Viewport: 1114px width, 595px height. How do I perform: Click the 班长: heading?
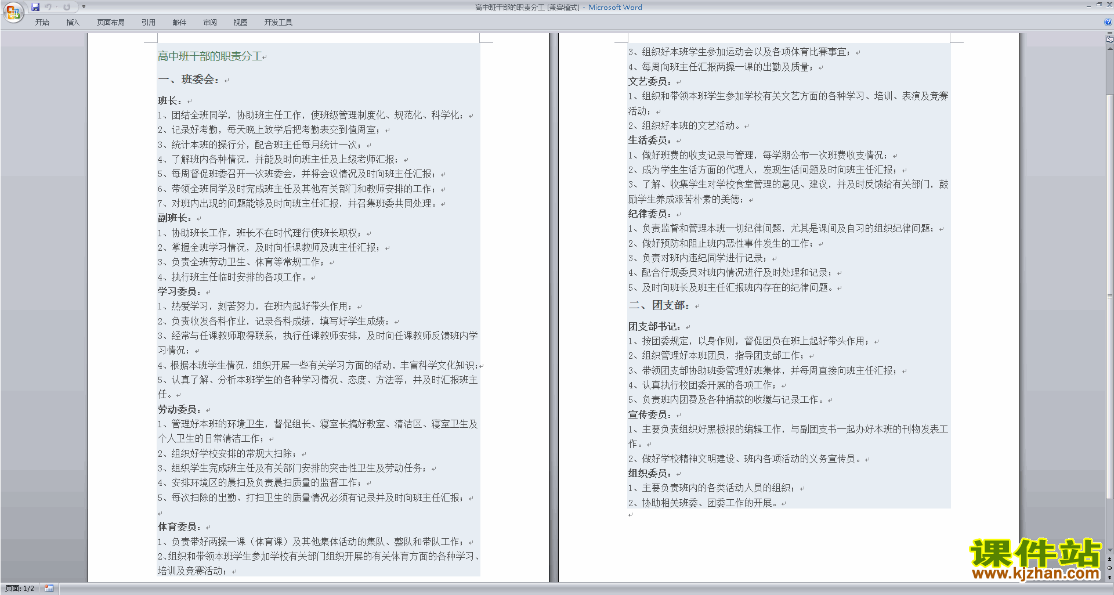coord(171,101)
